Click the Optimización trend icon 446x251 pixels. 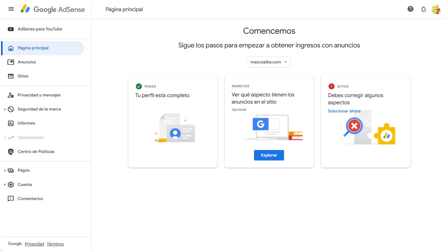click(11, 138)
